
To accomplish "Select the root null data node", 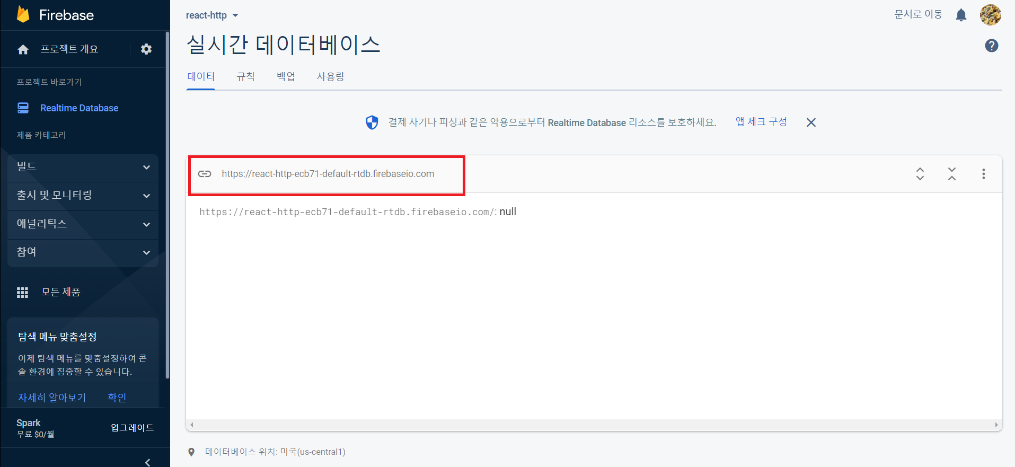I will click(x=358, y=212).
